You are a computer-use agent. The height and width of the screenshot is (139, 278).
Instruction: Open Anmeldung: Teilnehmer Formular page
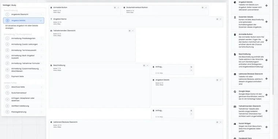(x=24, y=63)
